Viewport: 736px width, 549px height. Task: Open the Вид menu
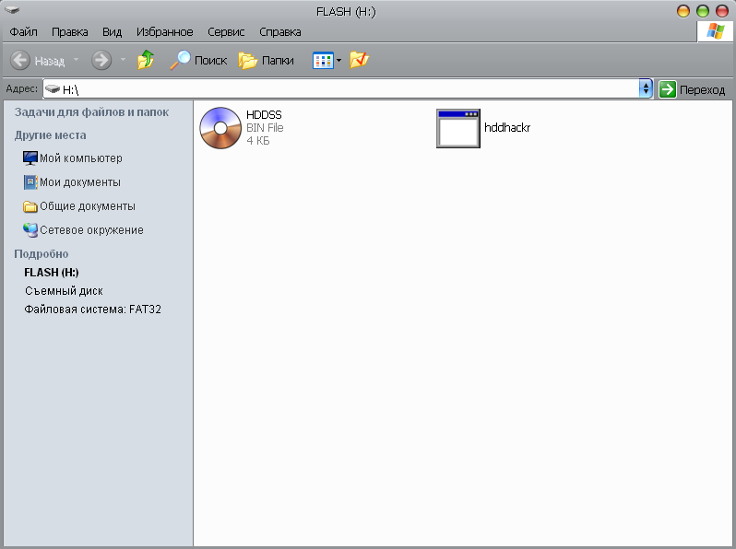point(113,32)
